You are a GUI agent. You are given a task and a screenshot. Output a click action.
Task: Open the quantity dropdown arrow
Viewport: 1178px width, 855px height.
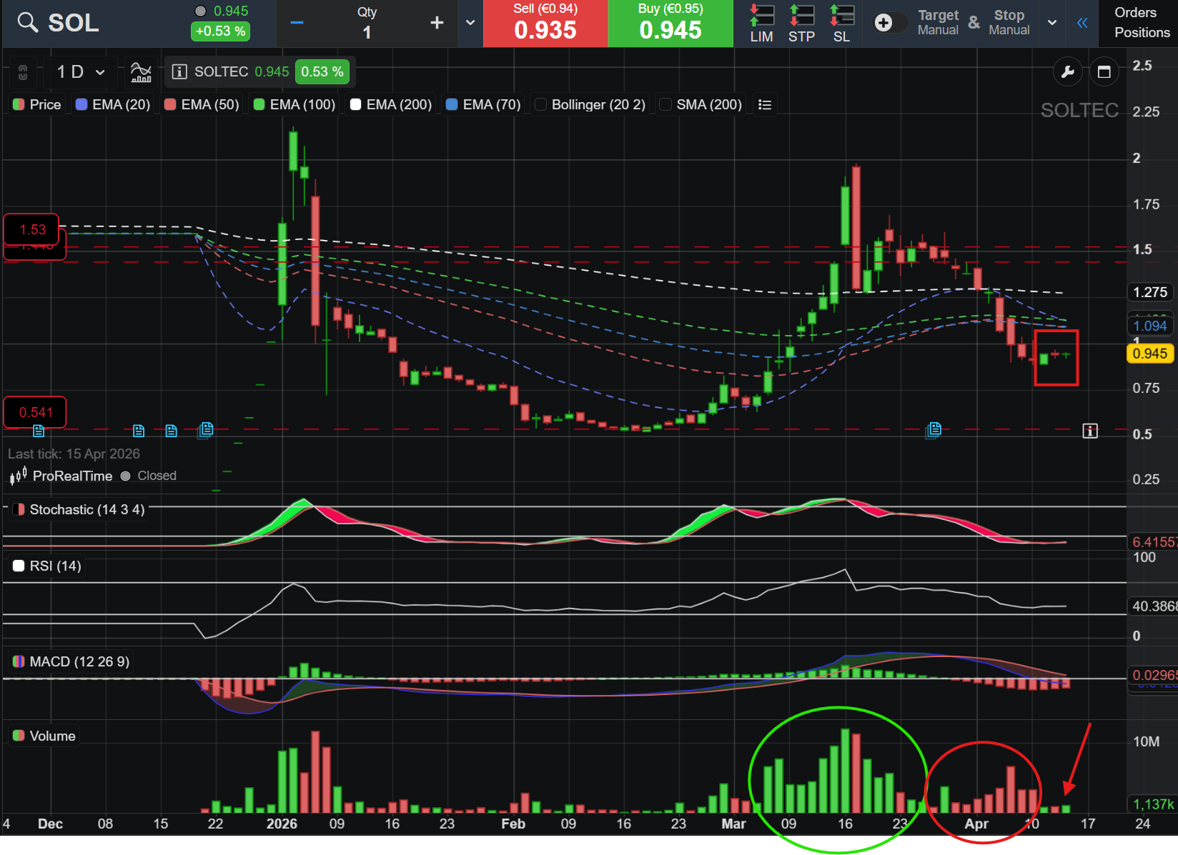(470, 23)
